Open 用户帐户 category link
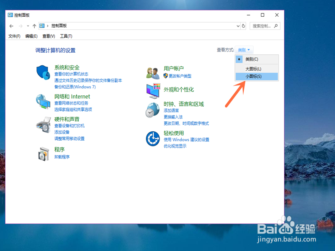 174,69
